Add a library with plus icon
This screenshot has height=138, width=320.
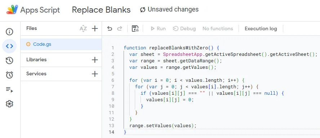[x=95, y=60]
